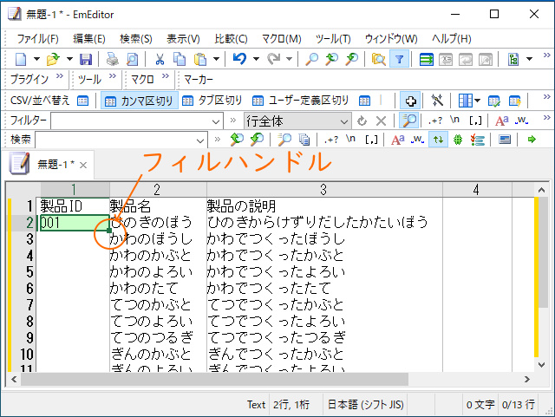The image size is (555, 417).
Task: Toggle regular expressions in the search toolbar
Action: tap(331, 140)
